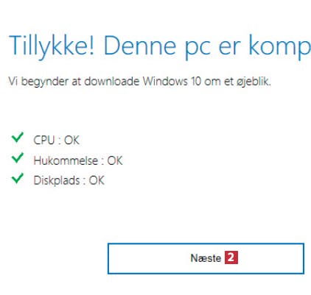This screenshot has height=295, width=311.
Task: Select the CPU label text
Action: click(44, 141)
